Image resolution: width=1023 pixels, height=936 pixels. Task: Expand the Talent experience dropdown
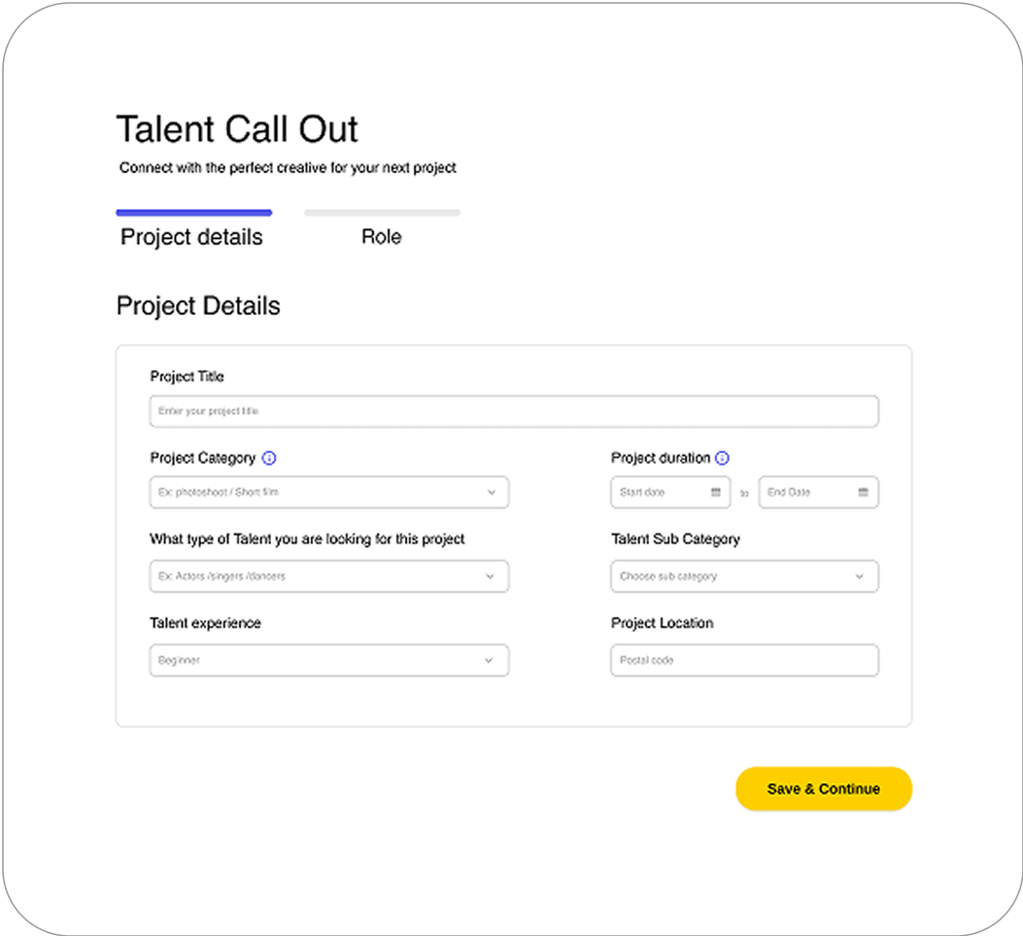pos(328,661)
